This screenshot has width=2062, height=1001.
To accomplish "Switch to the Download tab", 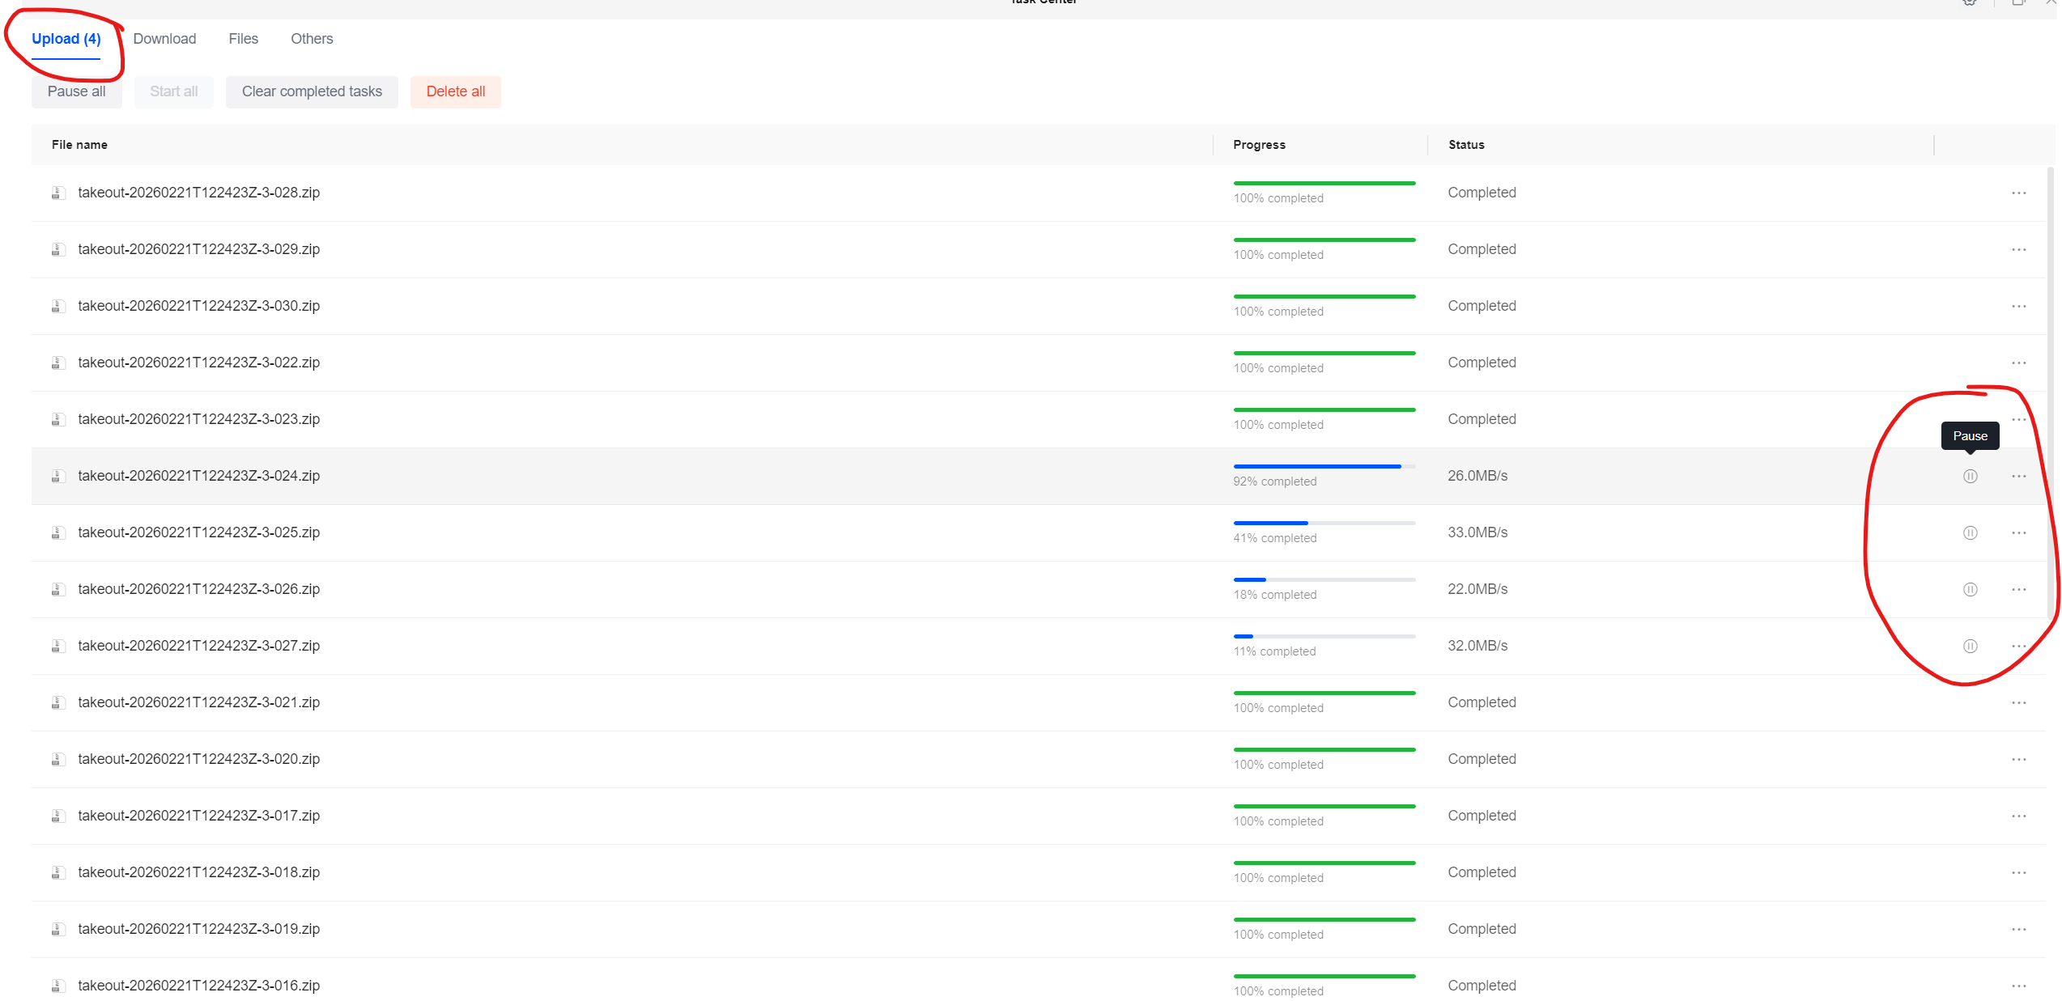I will click(x=164, y=39).
